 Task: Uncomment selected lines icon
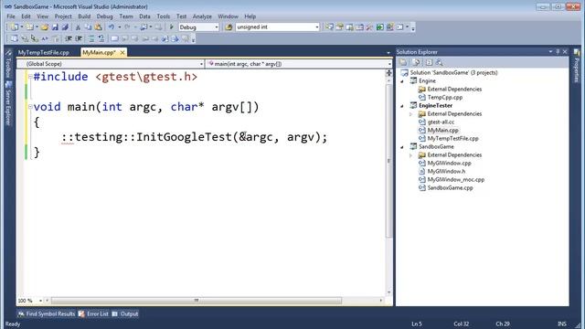(x=101, y=38)
